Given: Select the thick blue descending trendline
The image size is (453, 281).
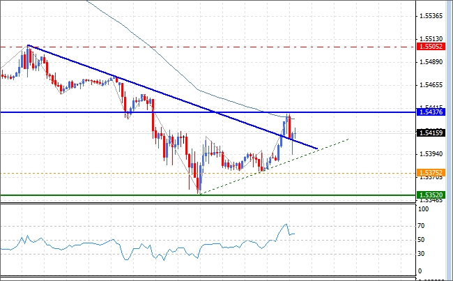Looking at the screenshot, I should pyautogui.click(x=174, y=97).
